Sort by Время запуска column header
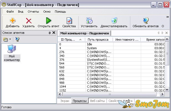 (153, 40)
